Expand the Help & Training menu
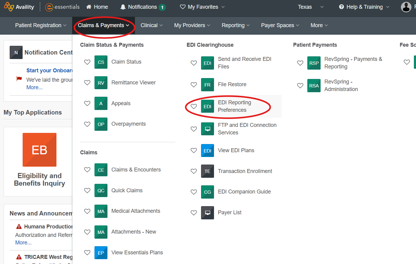This screenshot has width=416, height=264. 364,7
